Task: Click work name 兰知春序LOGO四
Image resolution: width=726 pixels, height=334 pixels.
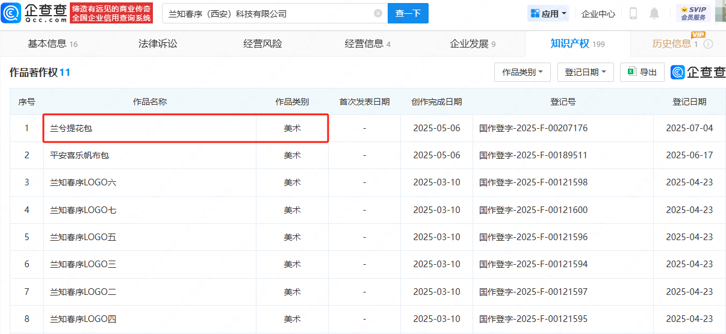Action: 83,319
